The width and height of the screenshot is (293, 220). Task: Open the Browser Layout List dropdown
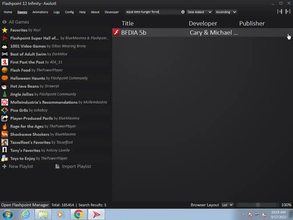(227, 205)
